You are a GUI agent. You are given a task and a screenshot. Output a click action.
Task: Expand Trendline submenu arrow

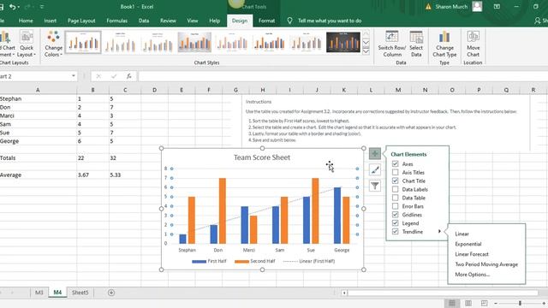coord(439,232)
